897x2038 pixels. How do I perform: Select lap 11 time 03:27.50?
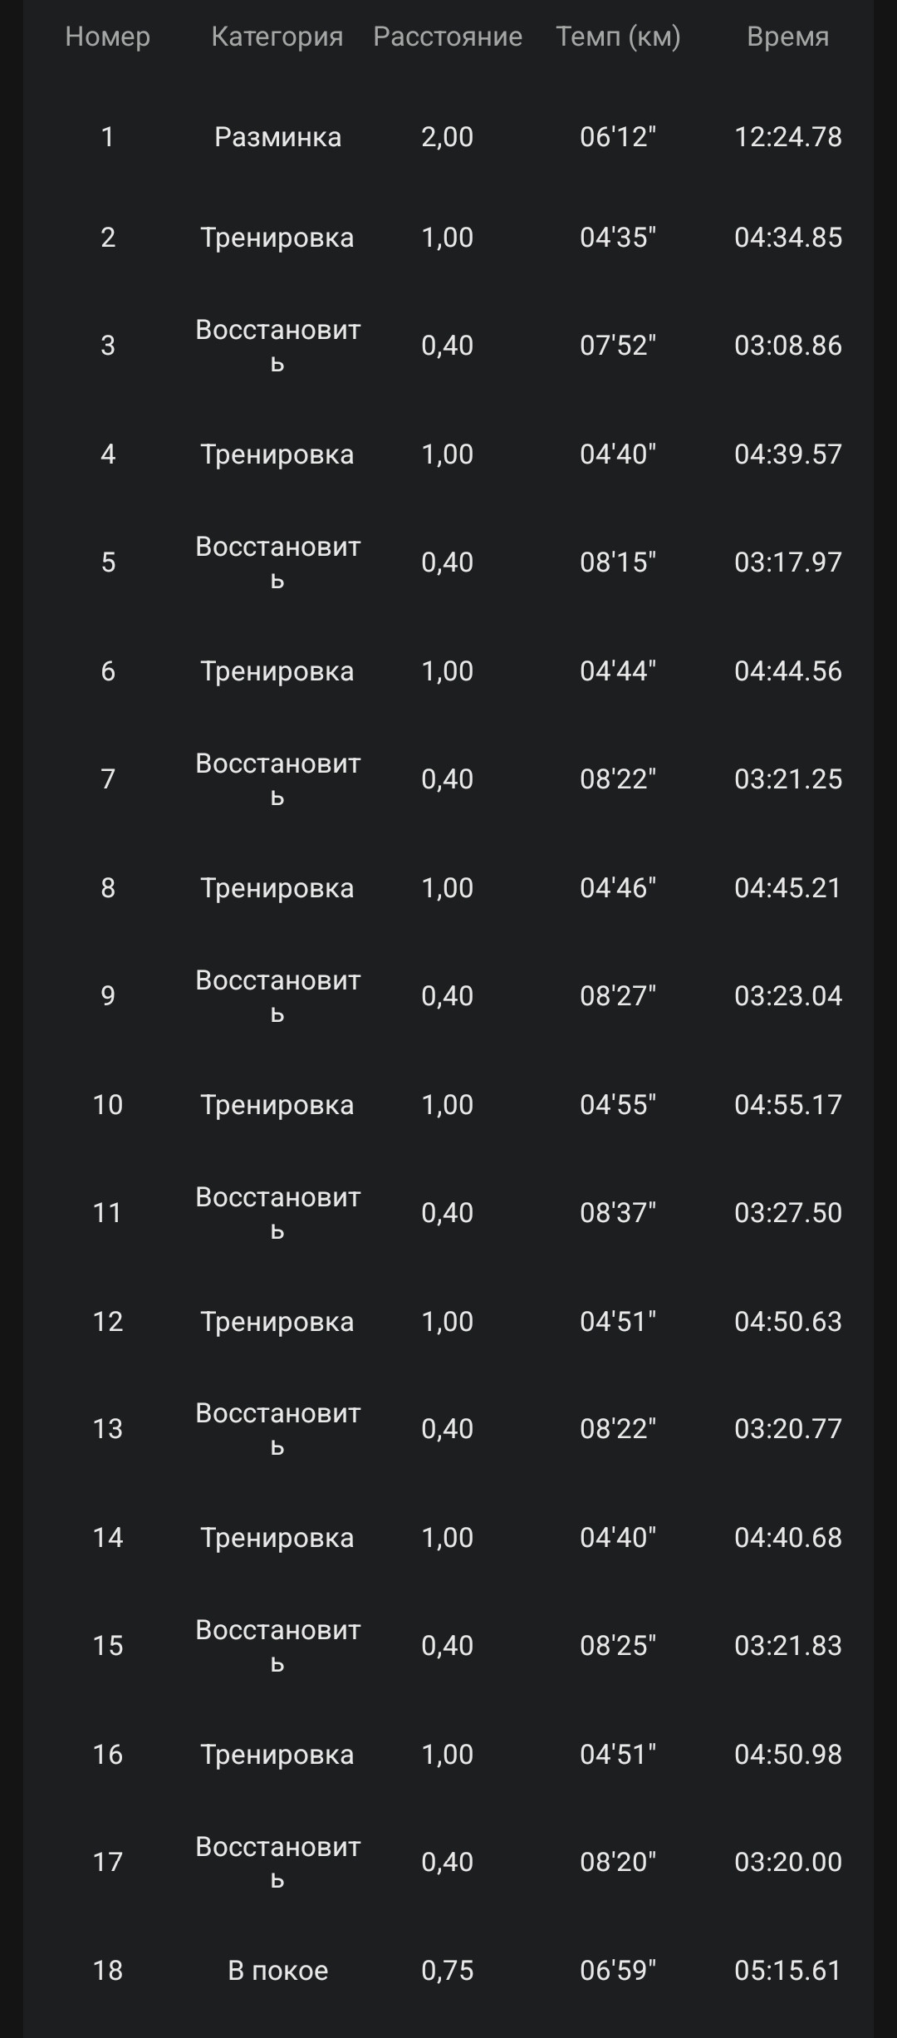[x=788, y=1213]
